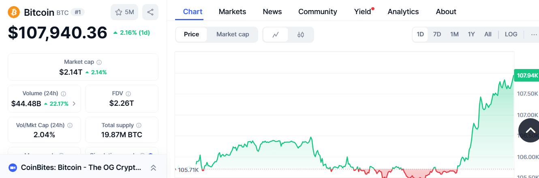The width and height of the screenshot is (539, 178).
Task: Click CoinBites: Bitcoin banner title
Action: (x=81, y=167)
